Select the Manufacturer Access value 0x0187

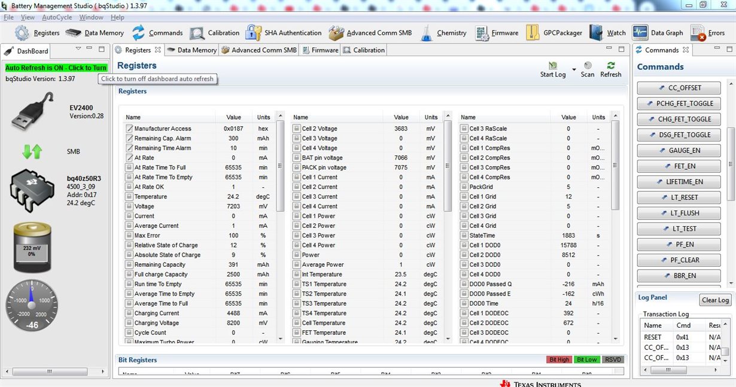[x=233, y=129]
